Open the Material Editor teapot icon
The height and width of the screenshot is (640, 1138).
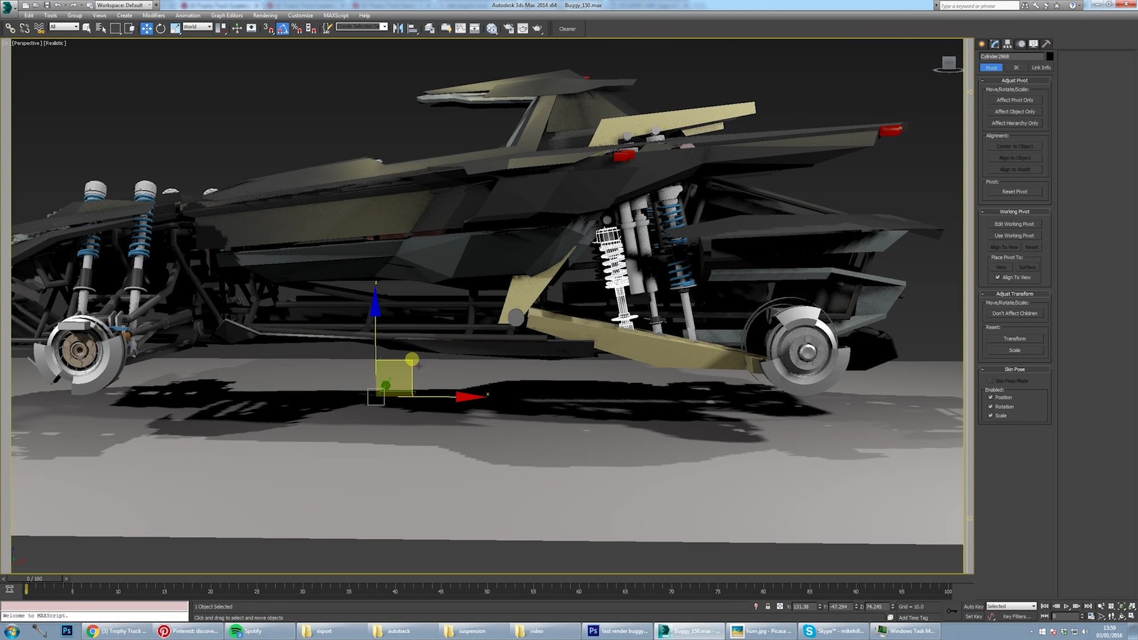522,28
